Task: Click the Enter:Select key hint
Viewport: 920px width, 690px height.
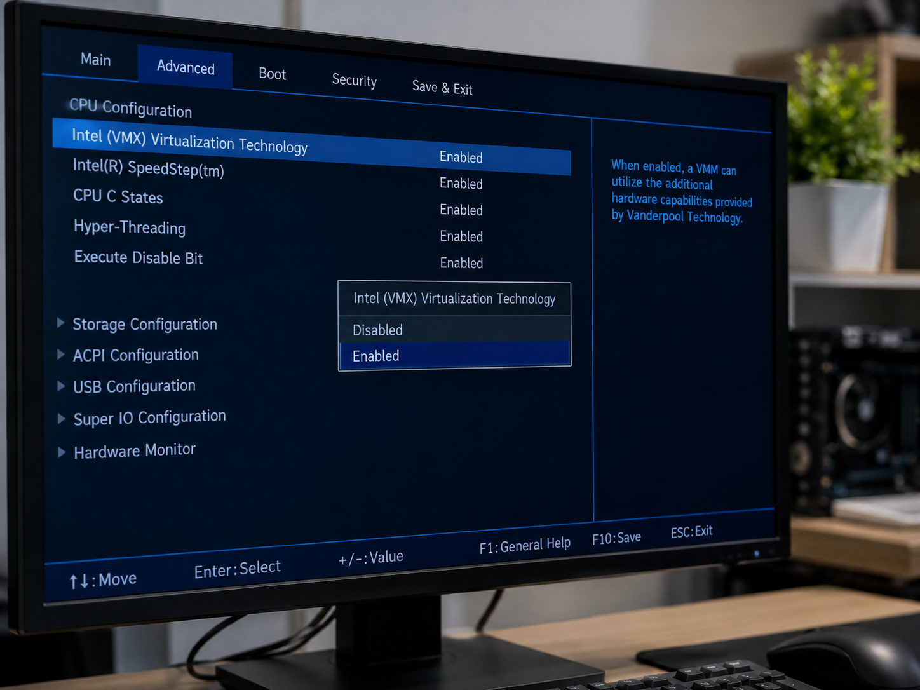Action: point(238,569)
